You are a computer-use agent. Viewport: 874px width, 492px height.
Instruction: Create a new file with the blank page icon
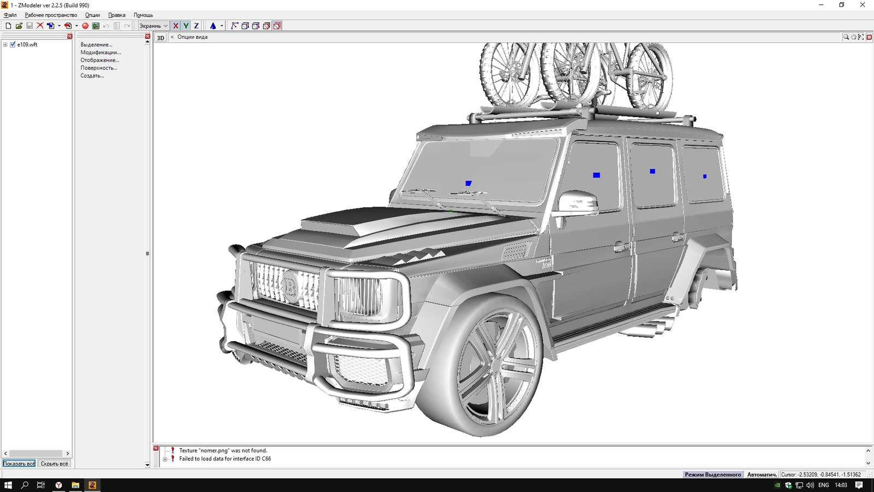pos(8,26)
